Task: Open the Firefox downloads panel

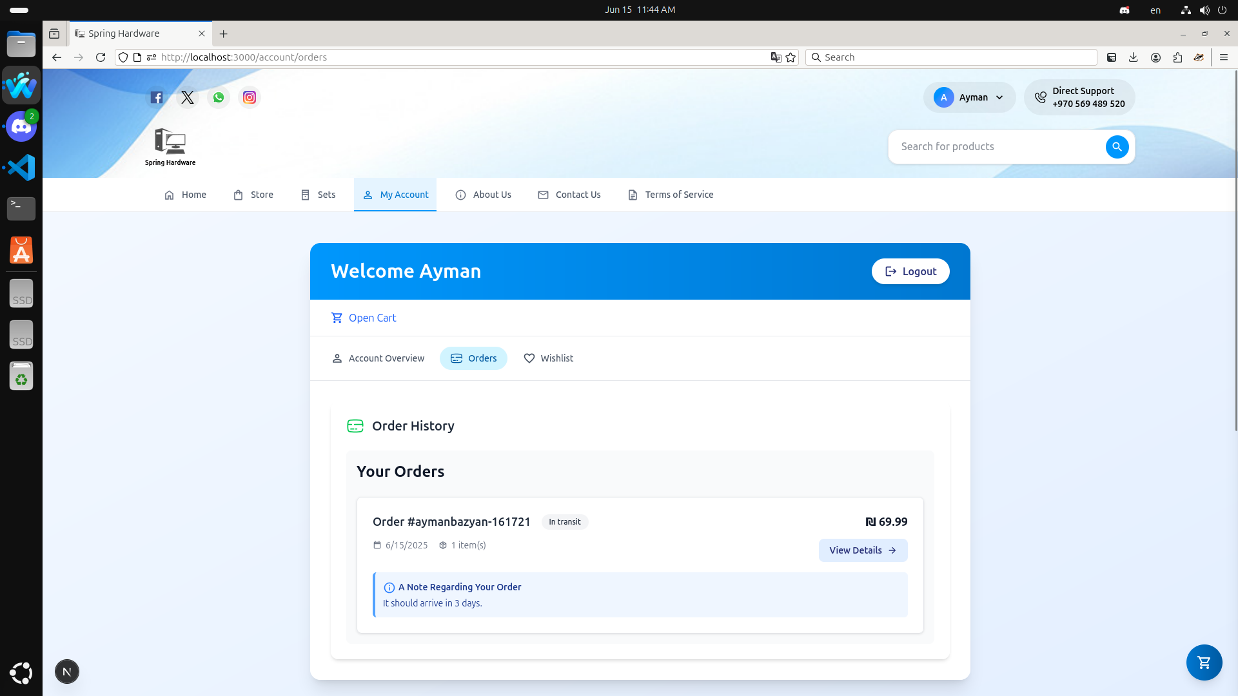Action: (x=1134, y=57)
